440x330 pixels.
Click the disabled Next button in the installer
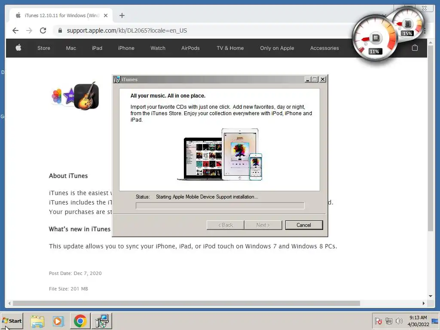263,225
